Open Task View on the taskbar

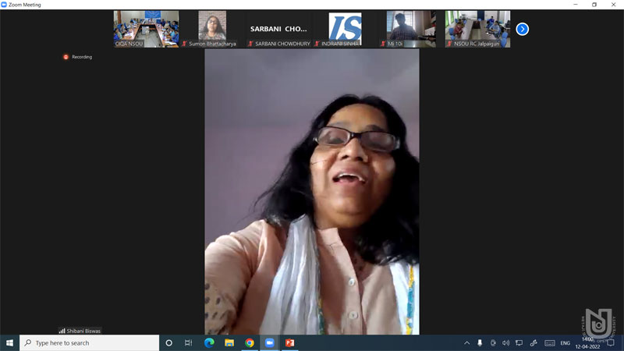pyautogui.click(x=189, y=342)
